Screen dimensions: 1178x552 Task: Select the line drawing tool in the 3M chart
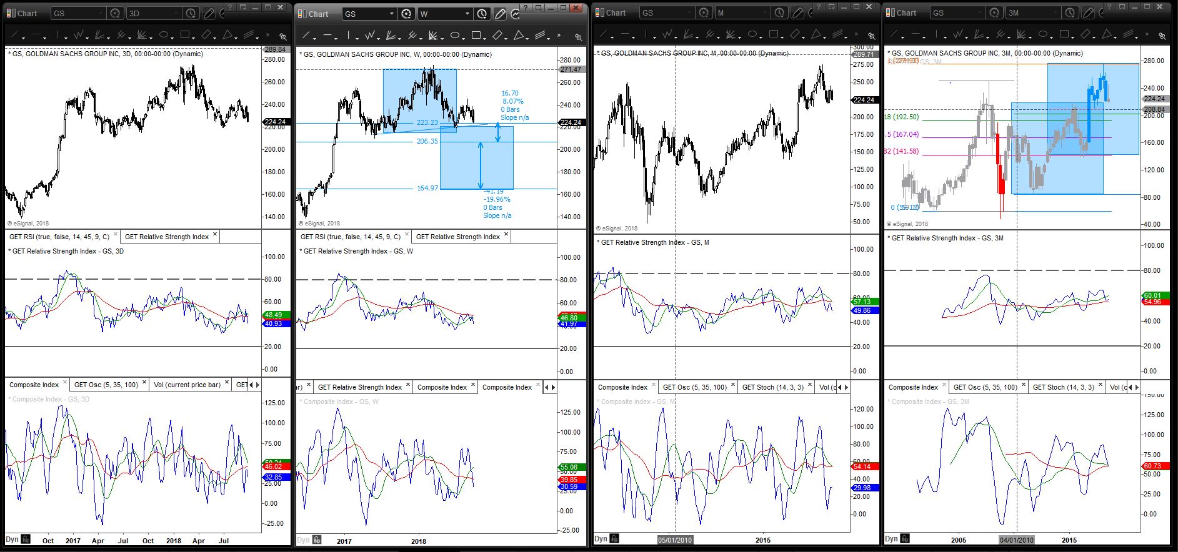892,35
